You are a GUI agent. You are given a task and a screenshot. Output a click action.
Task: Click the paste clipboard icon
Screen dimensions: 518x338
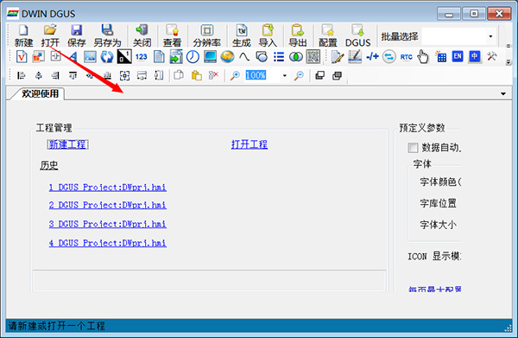(196, 76)
